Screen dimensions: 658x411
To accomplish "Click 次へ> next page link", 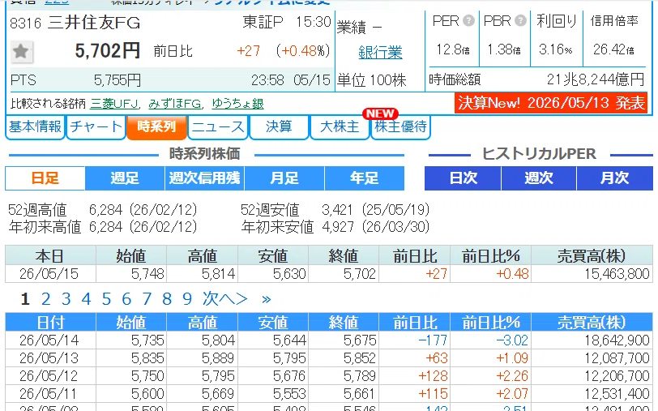I will tap(225, 299).
